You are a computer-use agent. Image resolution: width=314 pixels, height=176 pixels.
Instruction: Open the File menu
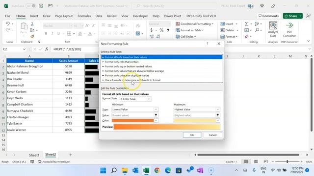[7, 16]
